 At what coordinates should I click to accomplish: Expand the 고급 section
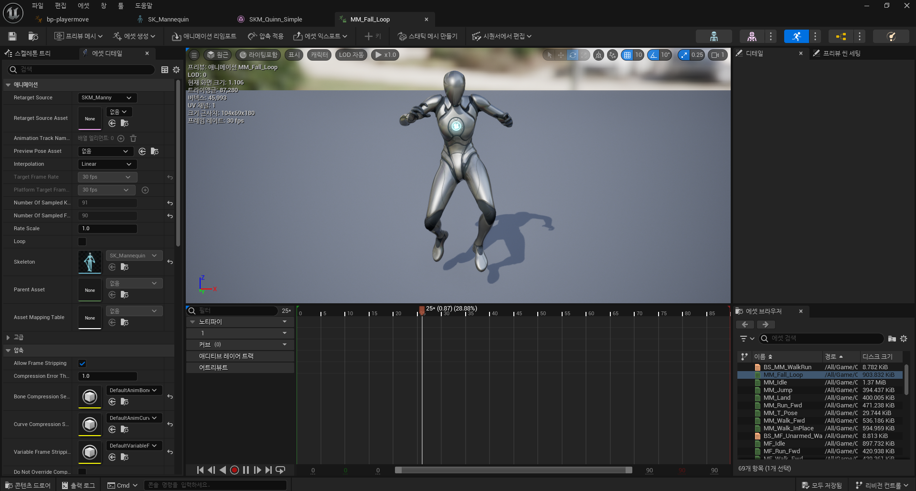point(8,338)
